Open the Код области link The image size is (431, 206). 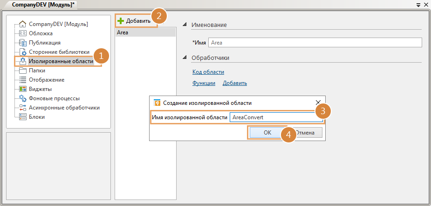[208, 72]
